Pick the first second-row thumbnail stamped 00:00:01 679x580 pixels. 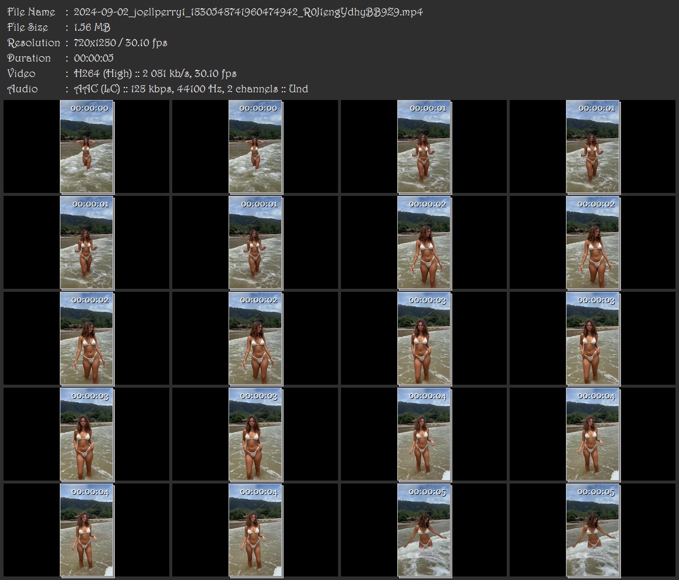coord(86,243)
